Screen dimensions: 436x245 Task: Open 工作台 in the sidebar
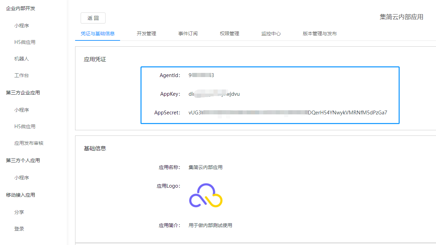point(21,75)
